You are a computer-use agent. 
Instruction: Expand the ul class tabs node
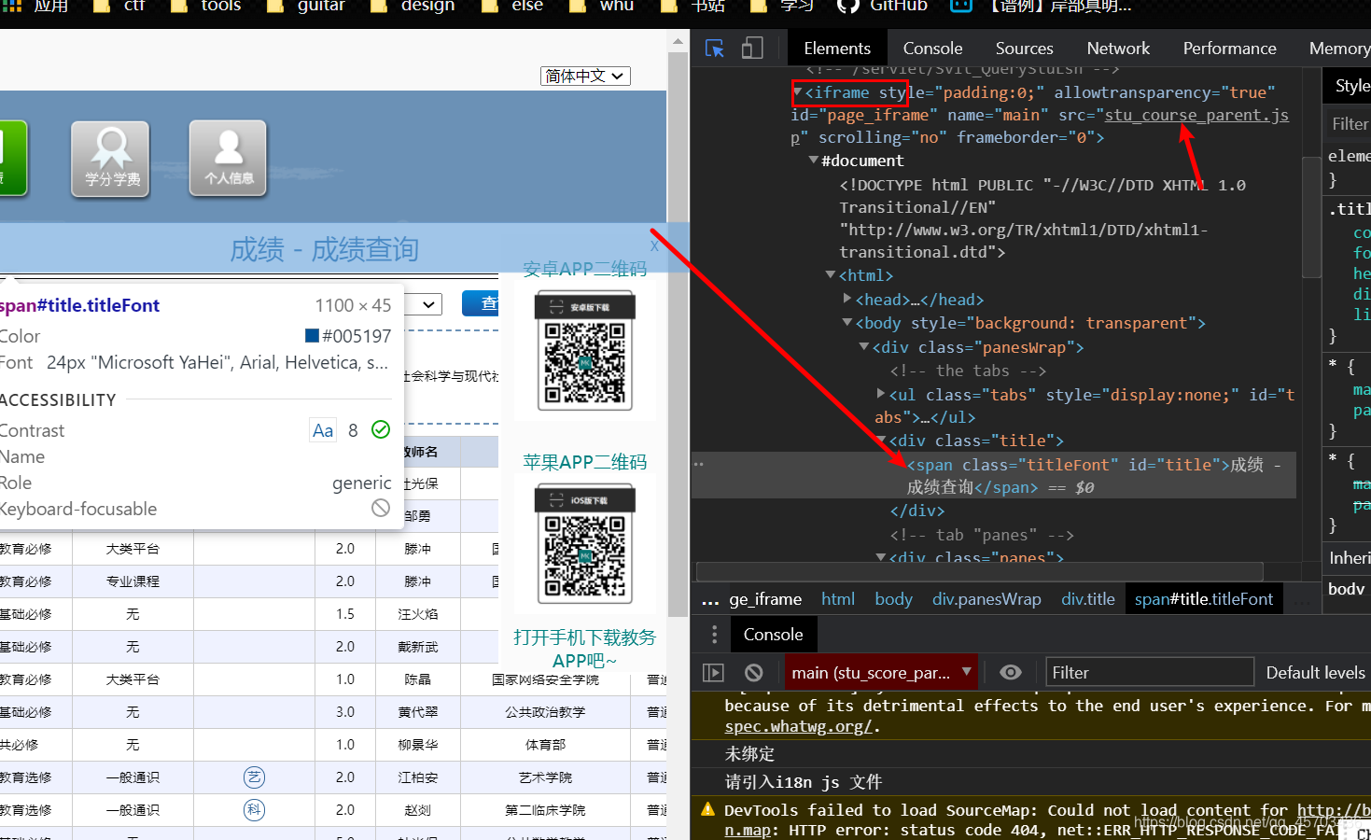click(x=881, y=394)
